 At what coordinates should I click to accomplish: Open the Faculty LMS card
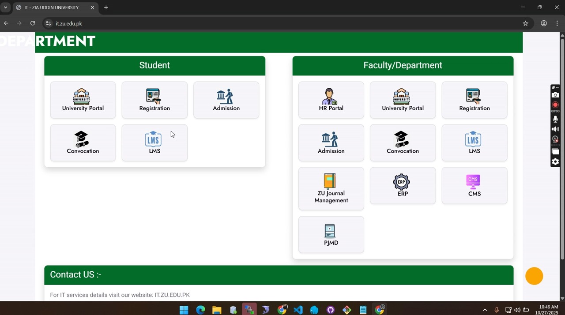(475, 142)
